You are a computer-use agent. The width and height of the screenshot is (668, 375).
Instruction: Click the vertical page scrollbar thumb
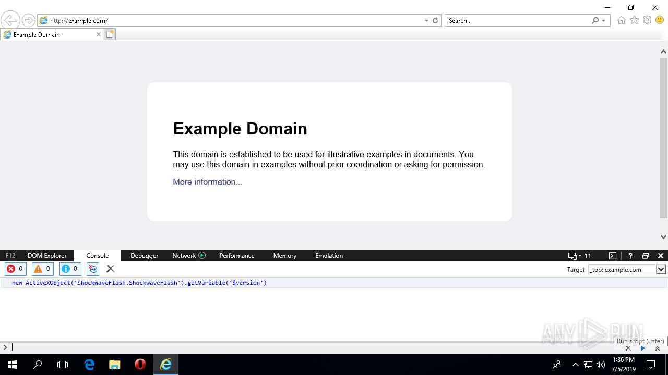(663, 138)
